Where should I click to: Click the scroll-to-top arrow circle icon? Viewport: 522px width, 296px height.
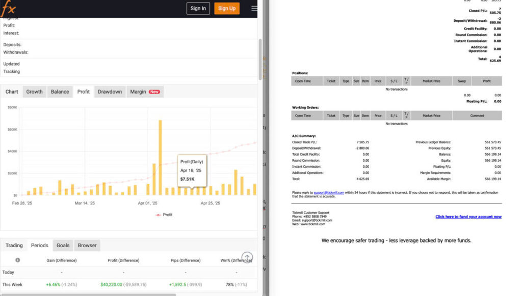[x=247, y=257]
